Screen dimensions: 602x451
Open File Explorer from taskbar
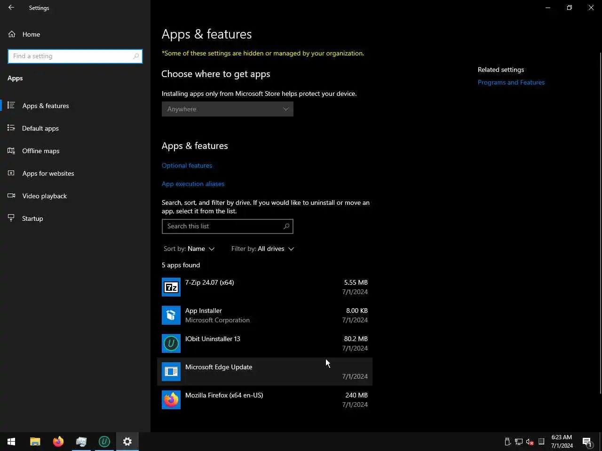click(x=35, y=442)
